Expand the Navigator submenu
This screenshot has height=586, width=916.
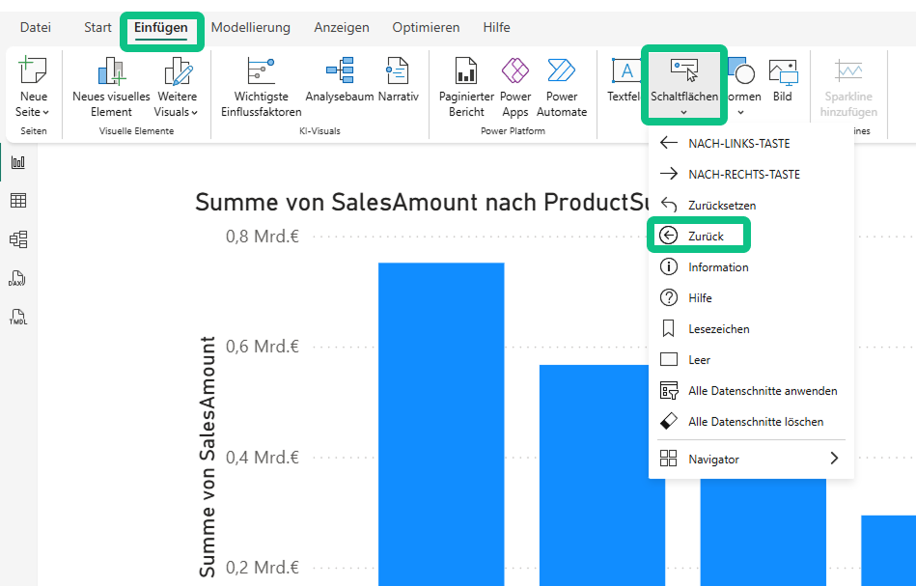pos(751,459)
